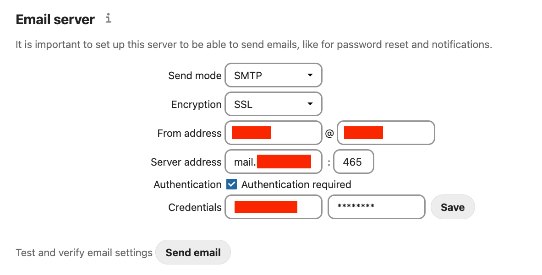The image size is (542, 275).
Task: Click the "From address" label
Action: [x=189, y=133]
